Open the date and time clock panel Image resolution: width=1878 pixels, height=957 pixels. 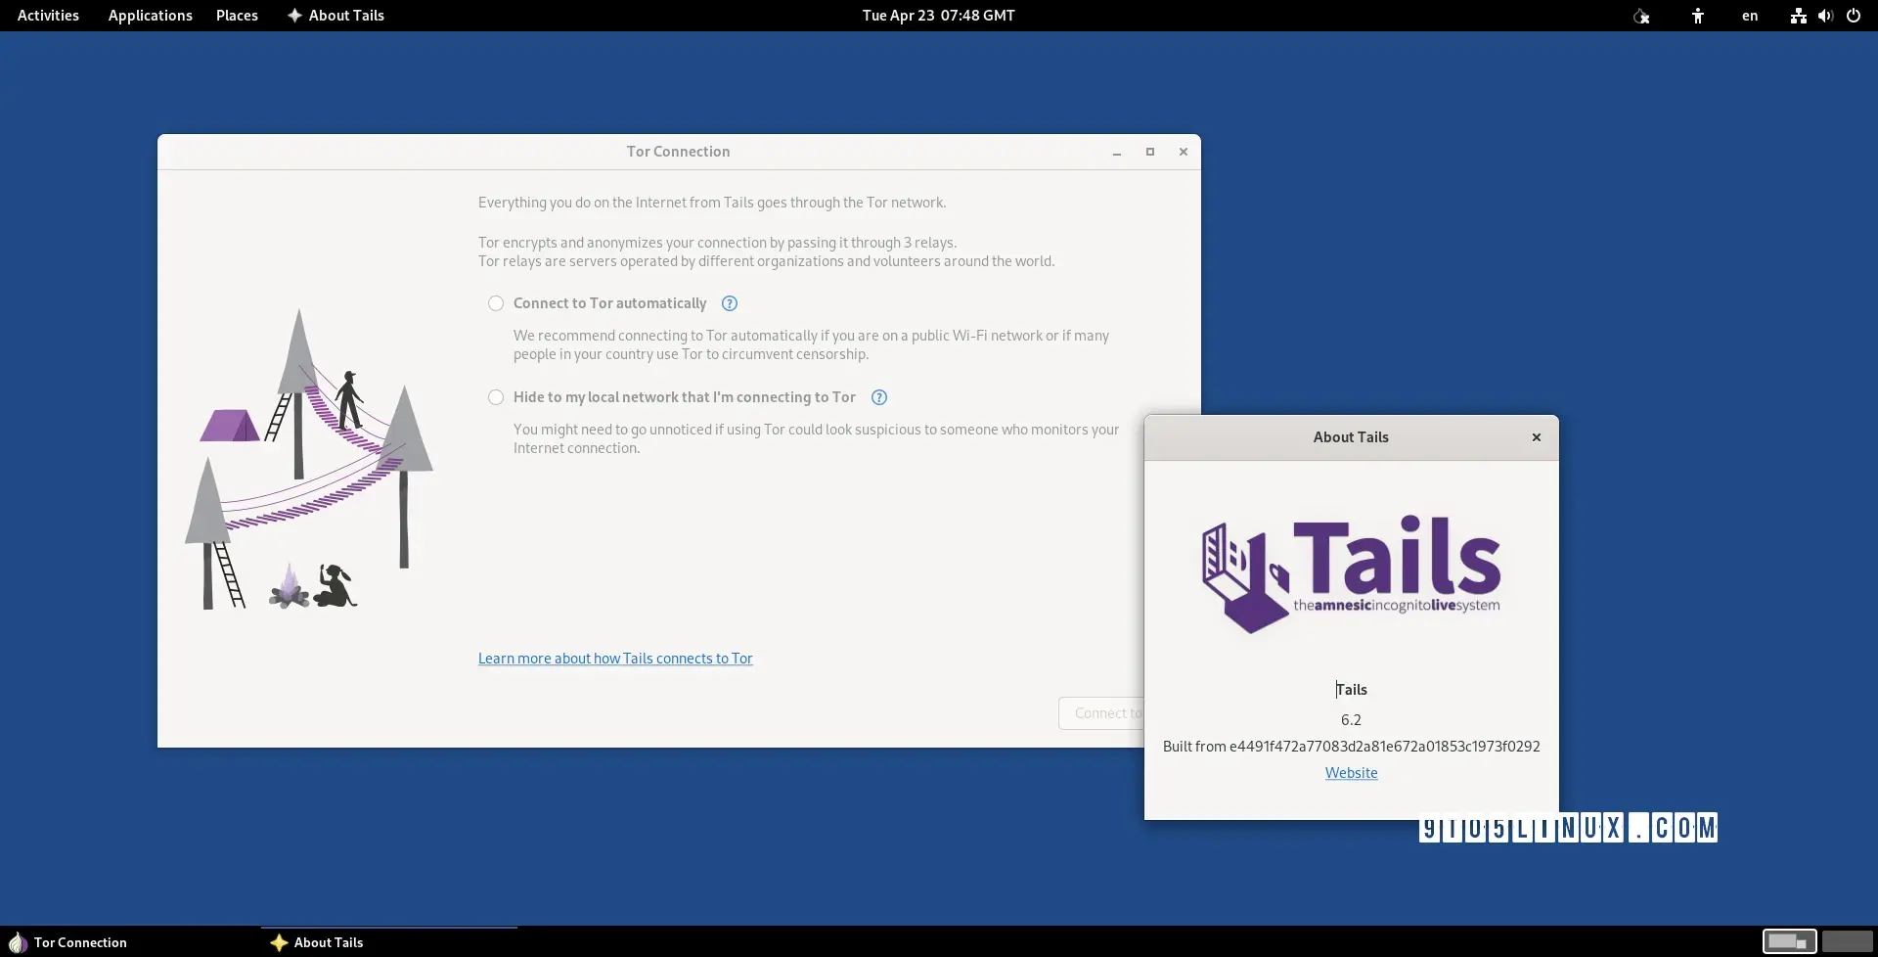[x=938, y=16]
